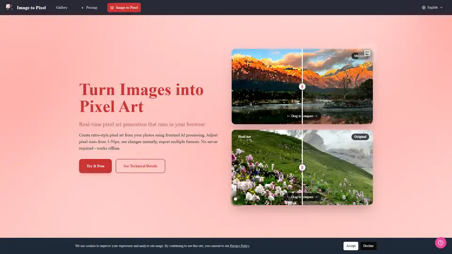Click See Technical Details button

(140, 166)
